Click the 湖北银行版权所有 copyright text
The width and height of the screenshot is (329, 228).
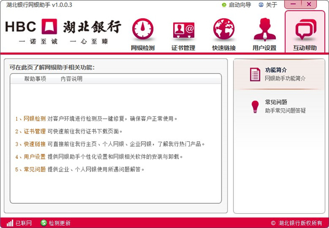click(x=300, y=223)
